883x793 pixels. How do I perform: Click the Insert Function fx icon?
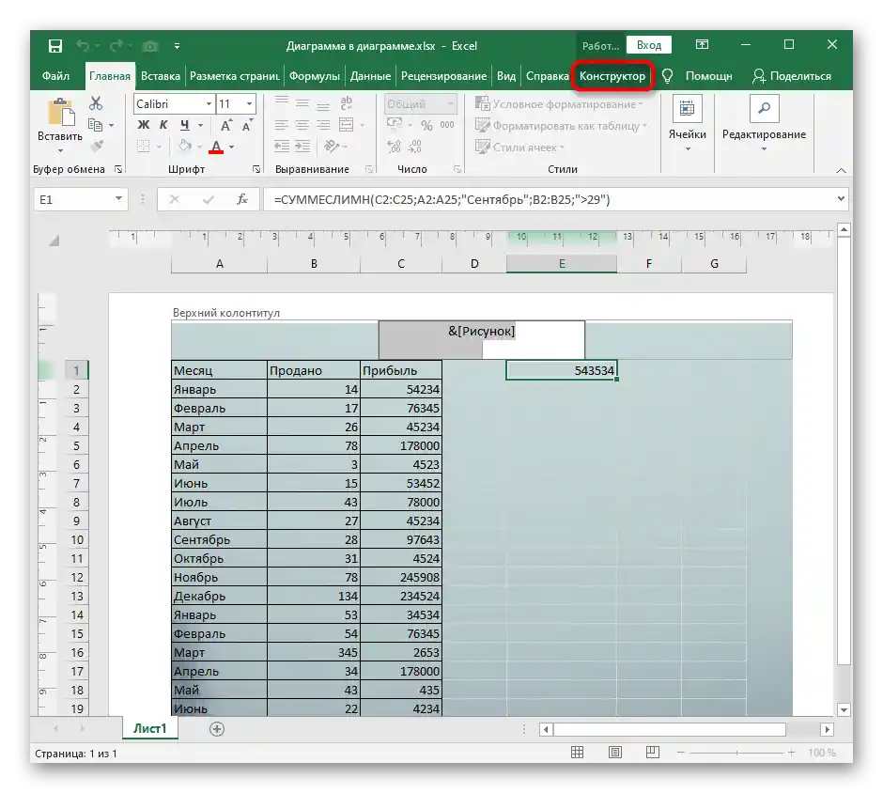(x=242, y=199)
